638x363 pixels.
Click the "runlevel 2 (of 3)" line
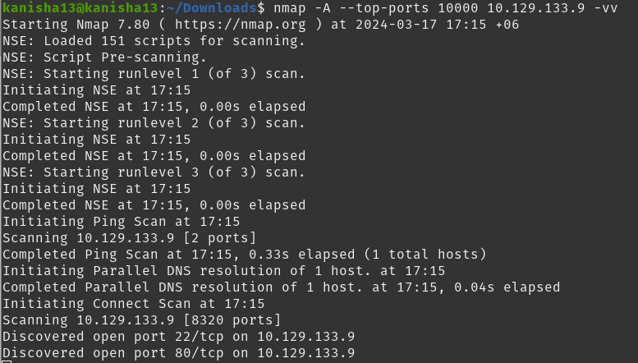[x=154, y=123]
